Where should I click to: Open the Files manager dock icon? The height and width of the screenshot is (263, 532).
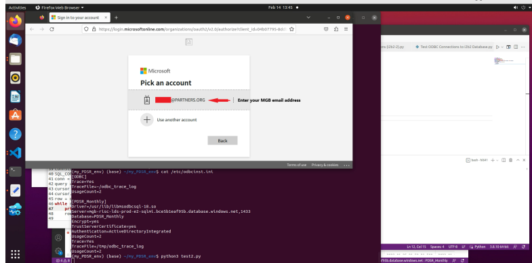(16, 59)
